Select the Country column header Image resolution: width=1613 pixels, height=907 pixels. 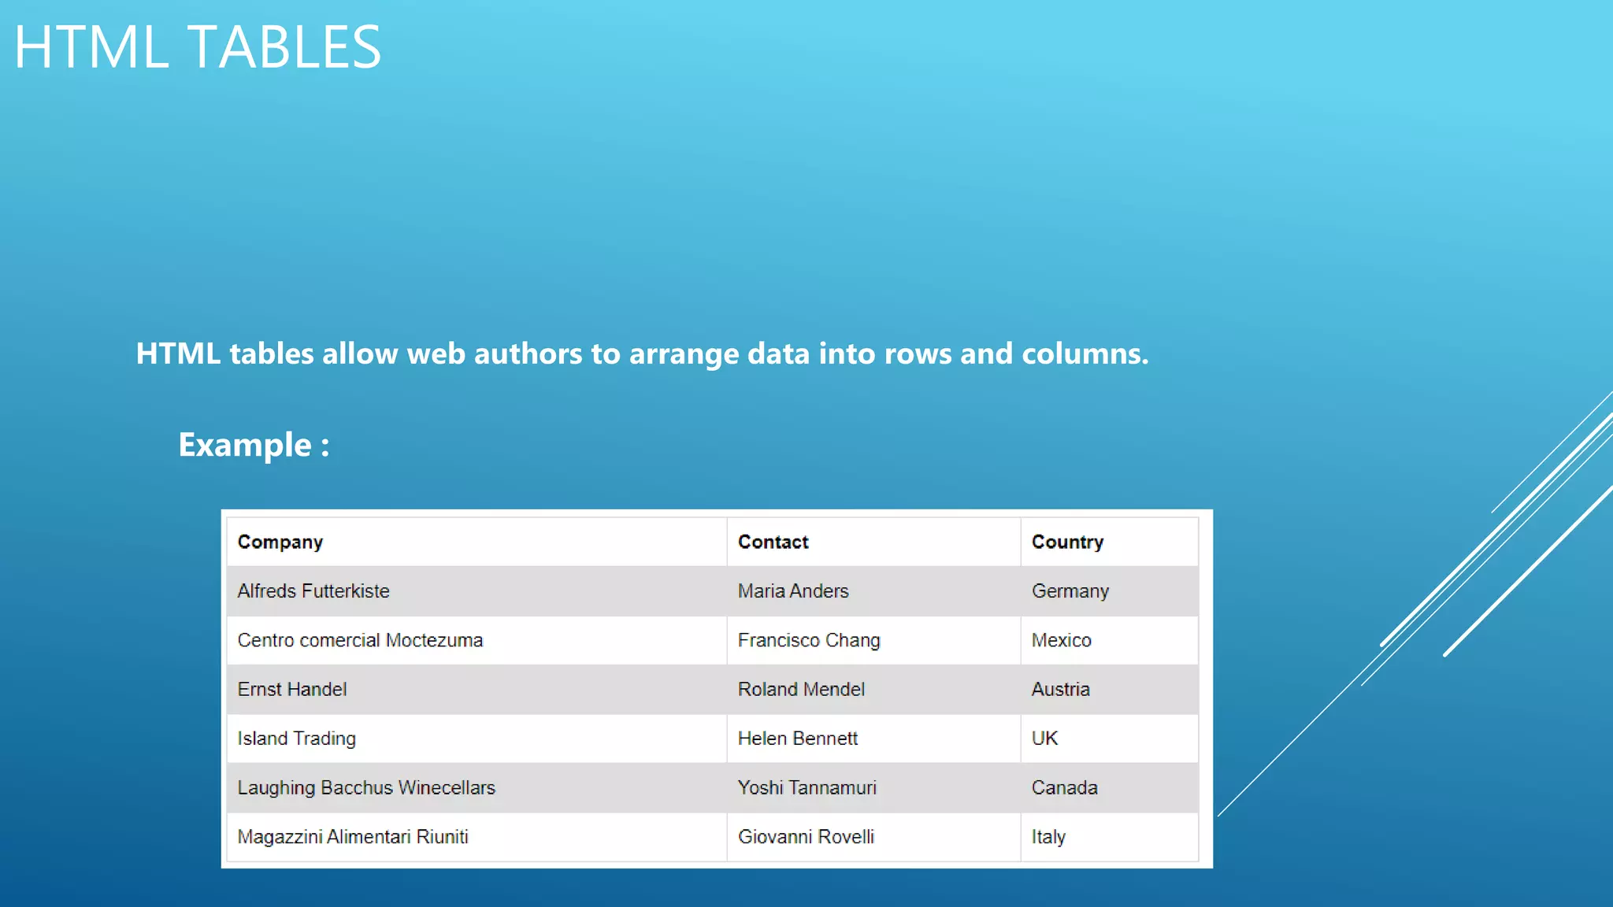tap(1067, 542)
